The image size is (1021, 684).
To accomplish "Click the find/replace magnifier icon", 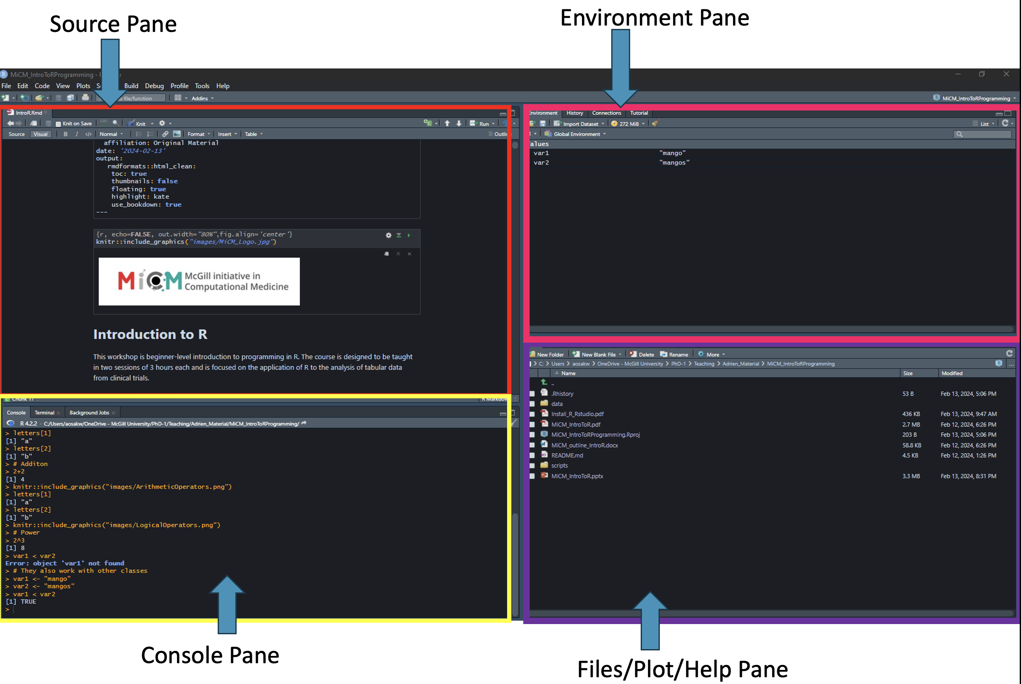I will (x=115, y=123).
